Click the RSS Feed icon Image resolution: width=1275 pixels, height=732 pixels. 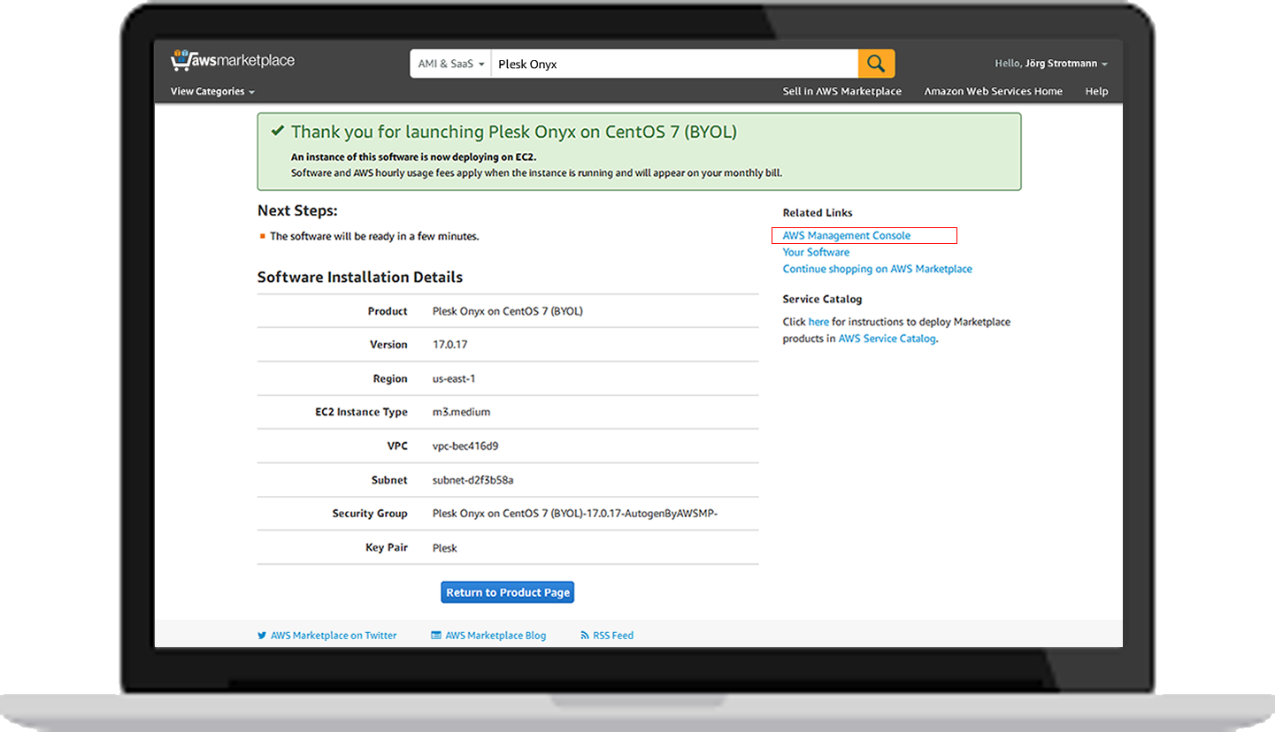[x=585, y=636]
